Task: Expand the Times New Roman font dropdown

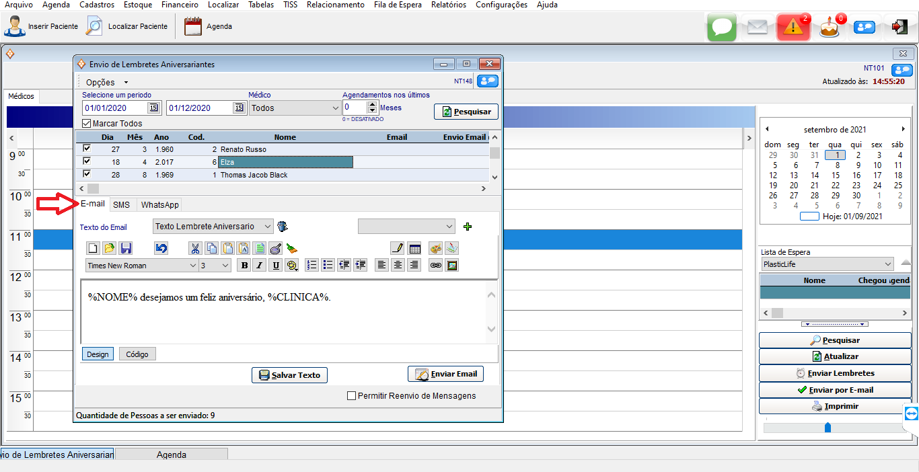Action: click(141, 266)
